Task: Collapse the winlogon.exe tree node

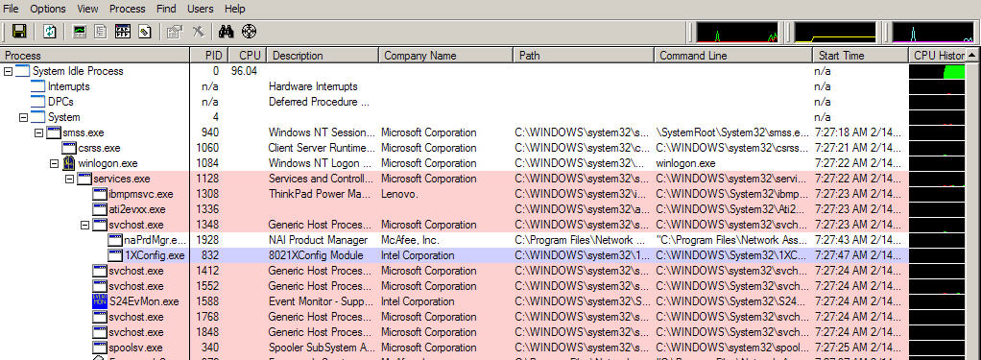Action: tap(54, 163)
